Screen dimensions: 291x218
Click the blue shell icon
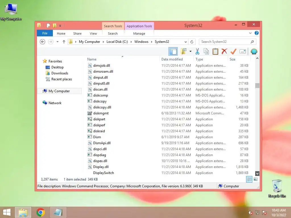click(254, 51)
